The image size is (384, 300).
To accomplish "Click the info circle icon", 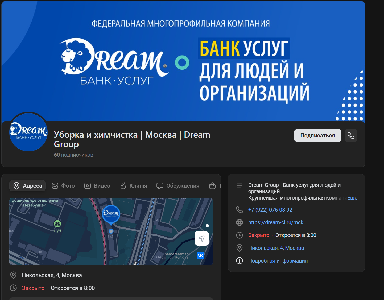I will (240, 261).
